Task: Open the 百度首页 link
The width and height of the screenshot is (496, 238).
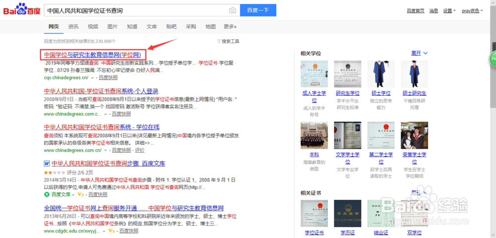Action: tap(415, 11)
